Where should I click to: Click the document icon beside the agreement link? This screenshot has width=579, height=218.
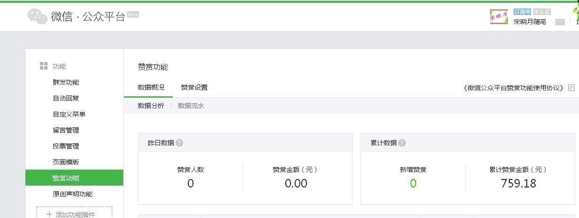[x=571, y=88]
